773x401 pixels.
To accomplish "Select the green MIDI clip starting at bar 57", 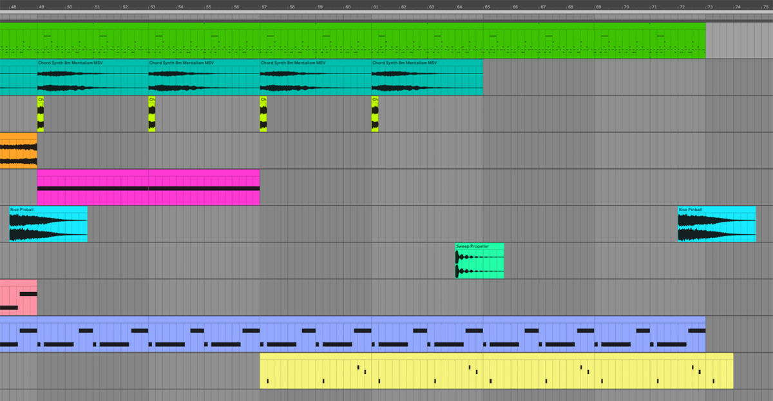I will coord(316,41).
